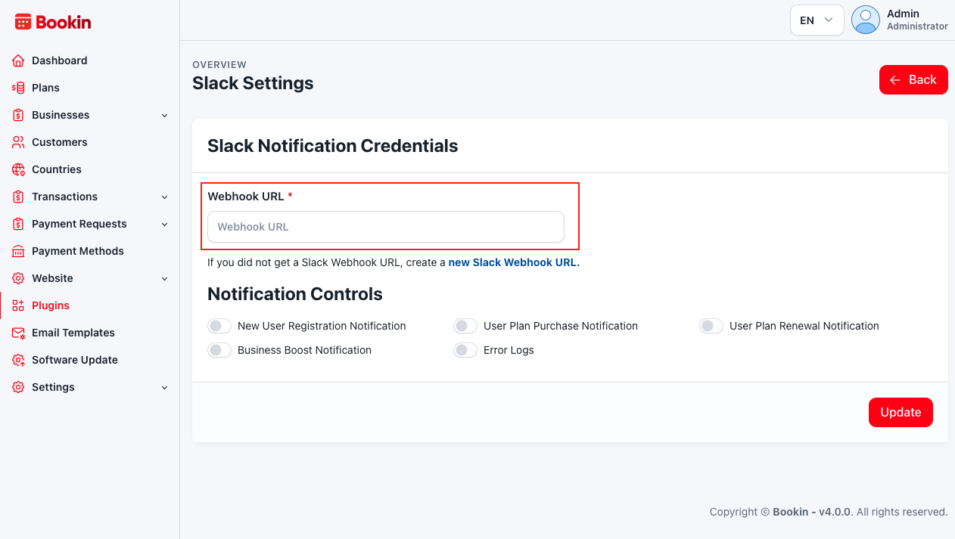Click the Businesses clipboard icon
This screenshot has height=539, width=955.
pyautogui.click(x=18, y=115)
